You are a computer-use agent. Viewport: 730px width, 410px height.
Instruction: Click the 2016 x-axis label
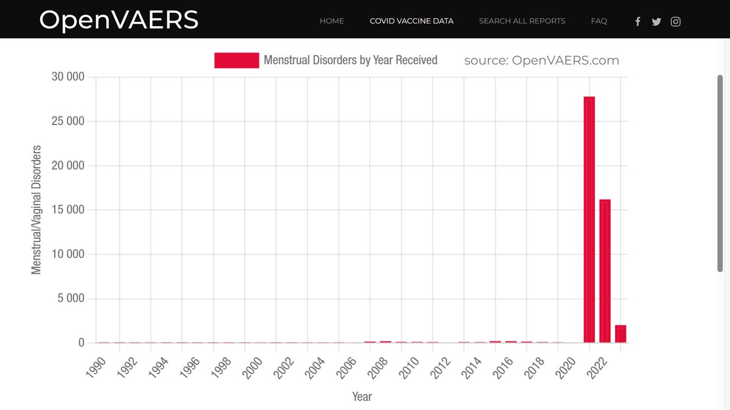pos(502,367)
